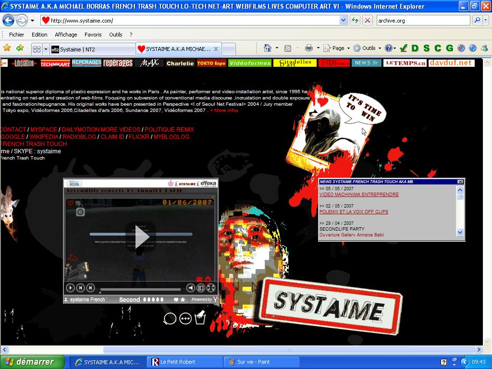This screenshot has height=369, width=492.
Task: Open the LETEMPS.ch banner
Action: pos(405,63)
